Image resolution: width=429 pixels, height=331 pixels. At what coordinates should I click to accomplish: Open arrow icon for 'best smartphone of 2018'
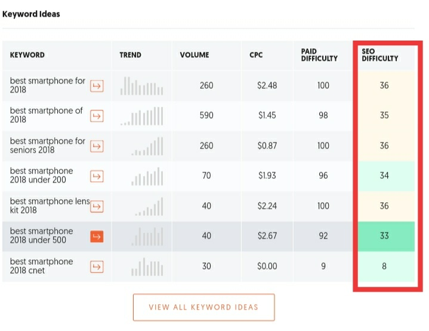click(97, 116)
